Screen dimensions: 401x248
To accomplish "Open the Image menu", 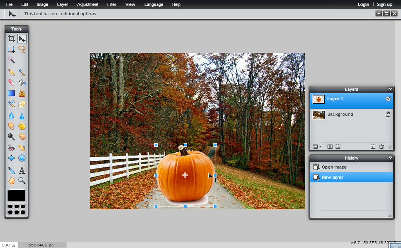I will (42, 4).
